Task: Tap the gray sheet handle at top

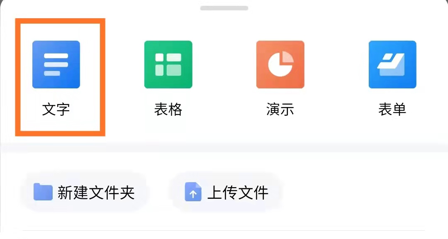Action: click(224, 8)
